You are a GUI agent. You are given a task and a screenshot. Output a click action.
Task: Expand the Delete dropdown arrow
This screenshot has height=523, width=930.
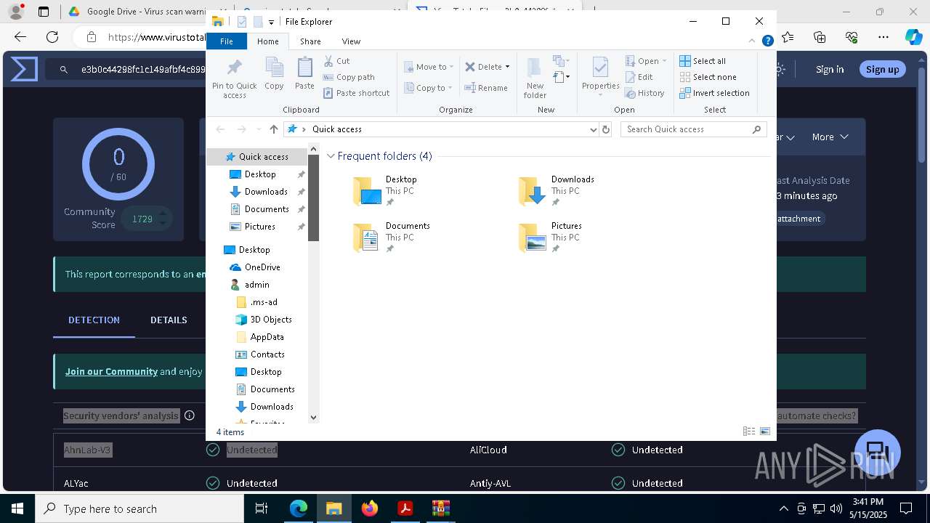coord(507,67)
